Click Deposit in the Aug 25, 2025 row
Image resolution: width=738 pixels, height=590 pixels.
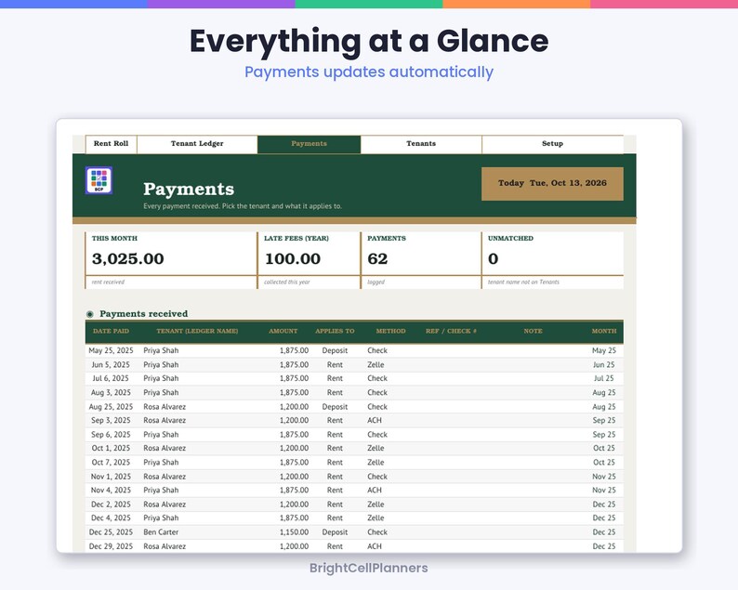click(x=335, y=407)
